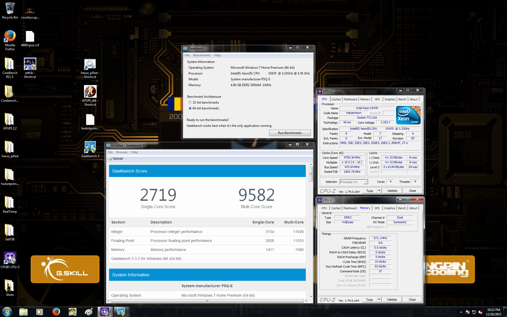The width and height of the screenshot is (507, 317).
Task: Open the SetFSB folder
Action: pos(10,232)
